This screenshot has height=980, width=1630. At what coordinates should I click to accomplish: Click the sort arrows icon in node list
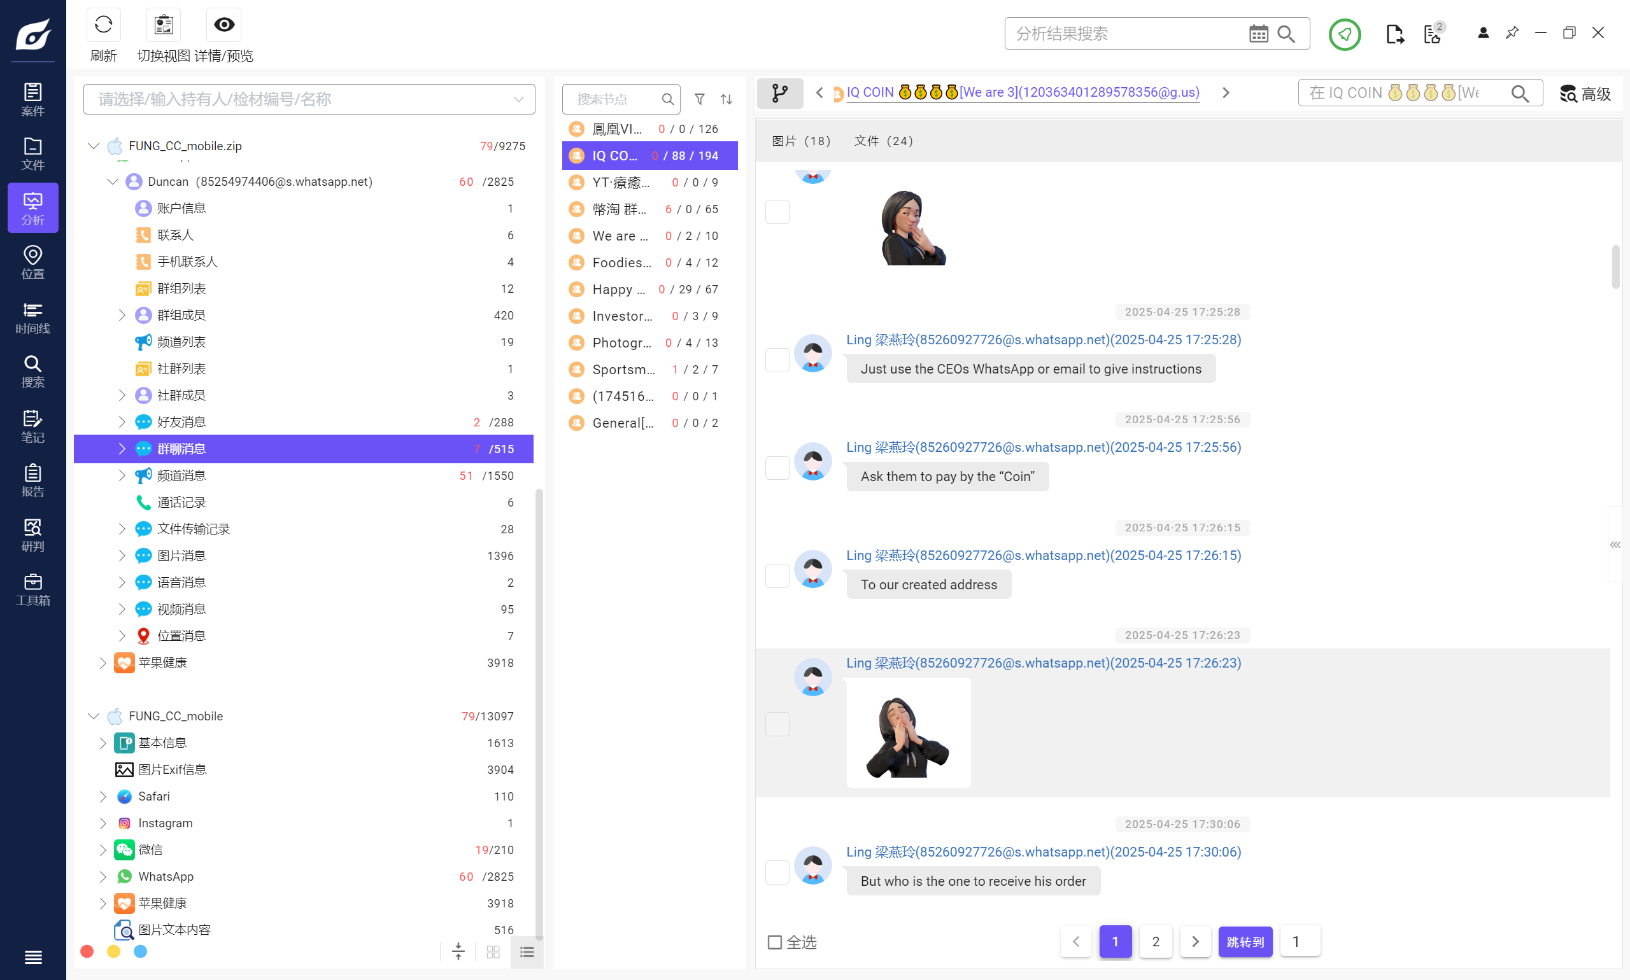tap(726, 99)
